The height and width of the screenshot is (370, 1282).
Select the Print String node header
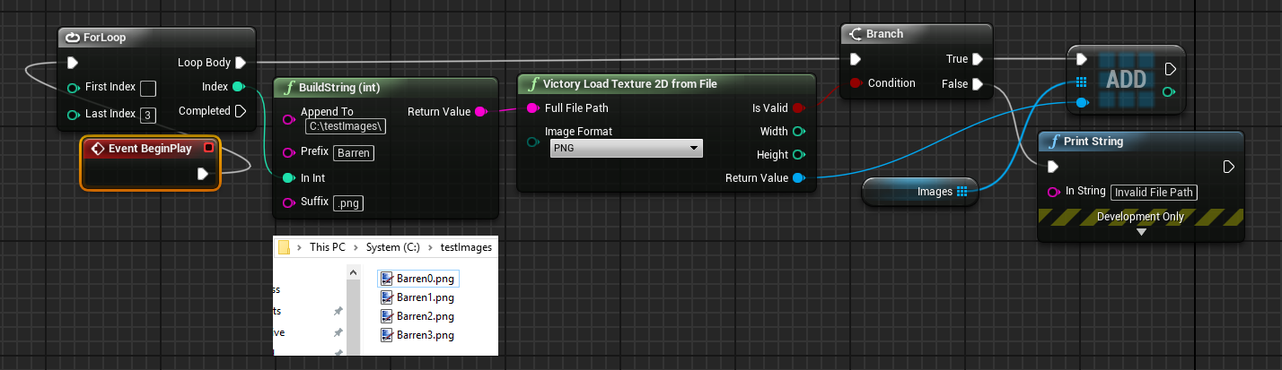click(x=1141, y=142)
